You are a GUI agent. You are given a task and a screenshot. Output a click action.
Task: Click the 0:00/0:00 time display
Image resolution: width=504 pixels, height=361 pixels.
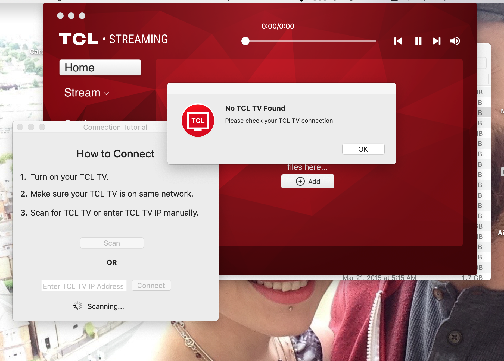click(x=278, y=26)
